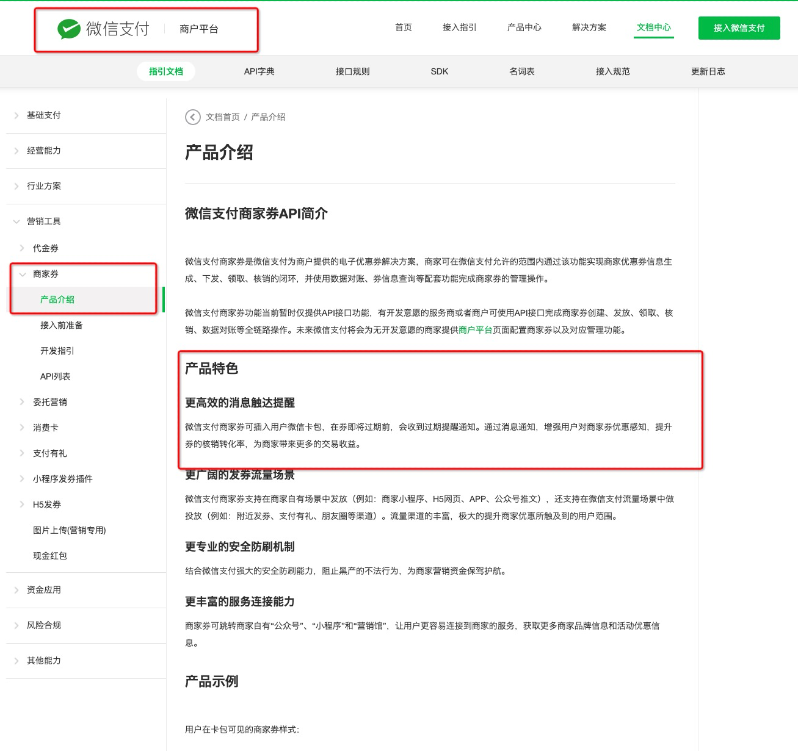Expand the 经营能力 sidebar section chevron
Viewport: 798px width, 751px height.
[x=16, y=151]
